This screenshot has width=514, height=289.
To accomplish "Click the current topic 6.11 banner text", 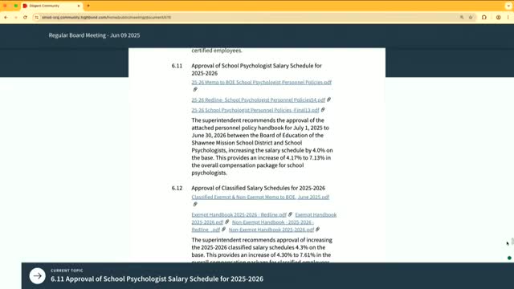I will point(157,279).
